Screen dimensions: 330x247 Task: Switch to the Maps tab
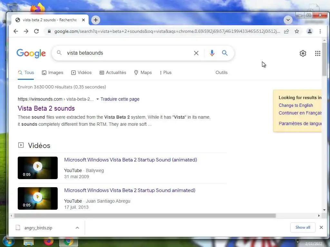(143, 73)
